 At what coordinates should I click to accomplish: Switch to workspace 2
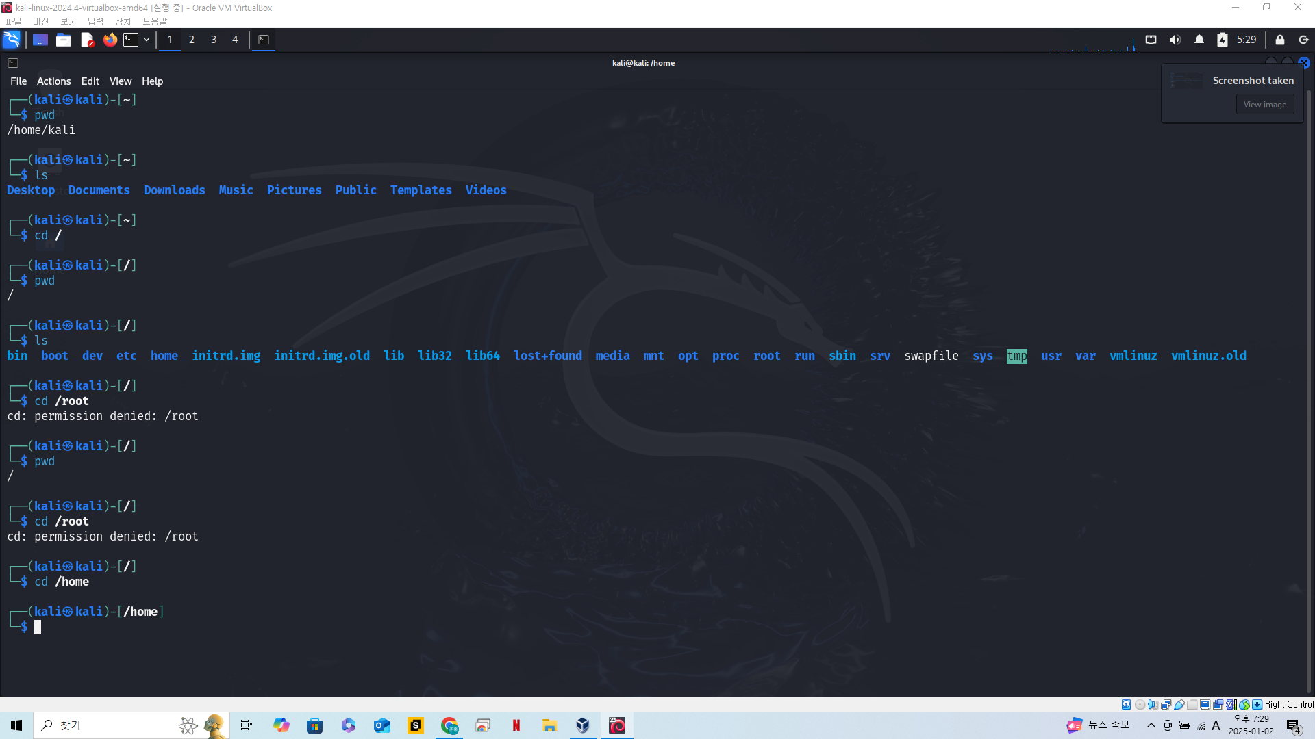click(x=192, y=40)
